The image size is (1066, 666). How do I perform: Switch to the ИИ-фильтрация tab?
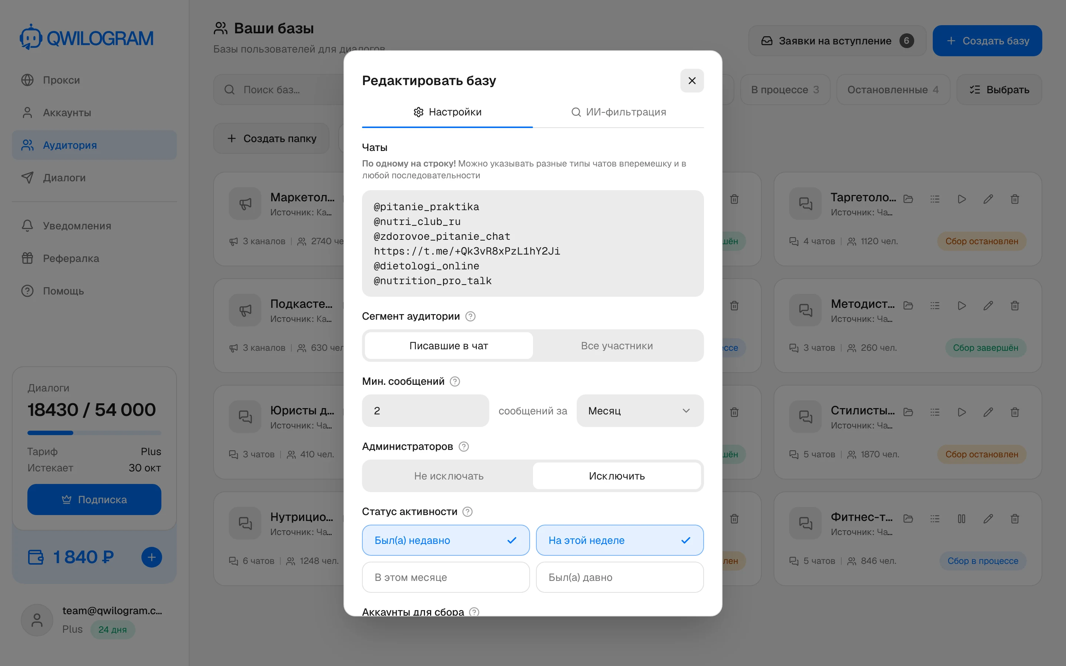618,112
